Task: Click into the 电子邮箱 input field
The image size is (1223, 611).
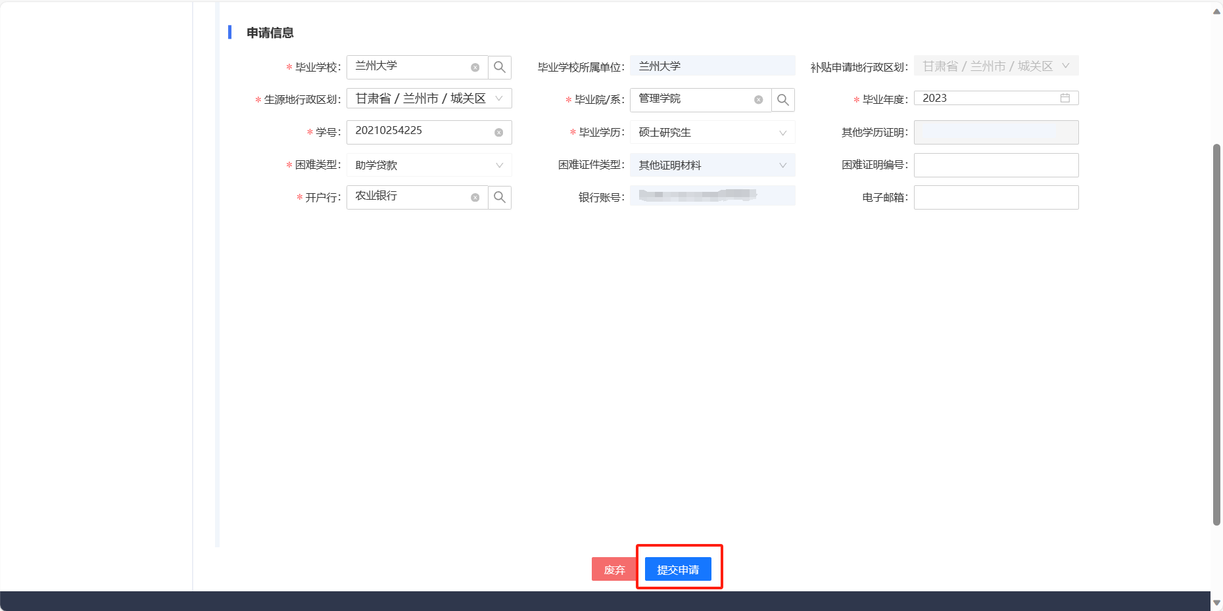Action: [995, 198]
